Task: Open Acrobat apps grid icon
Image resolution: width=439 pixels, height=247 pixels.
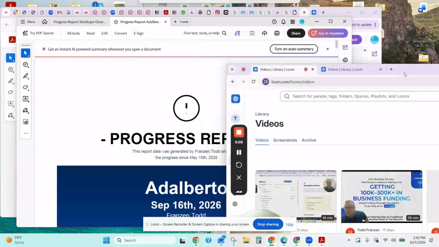Action: [x=292, y=22]
